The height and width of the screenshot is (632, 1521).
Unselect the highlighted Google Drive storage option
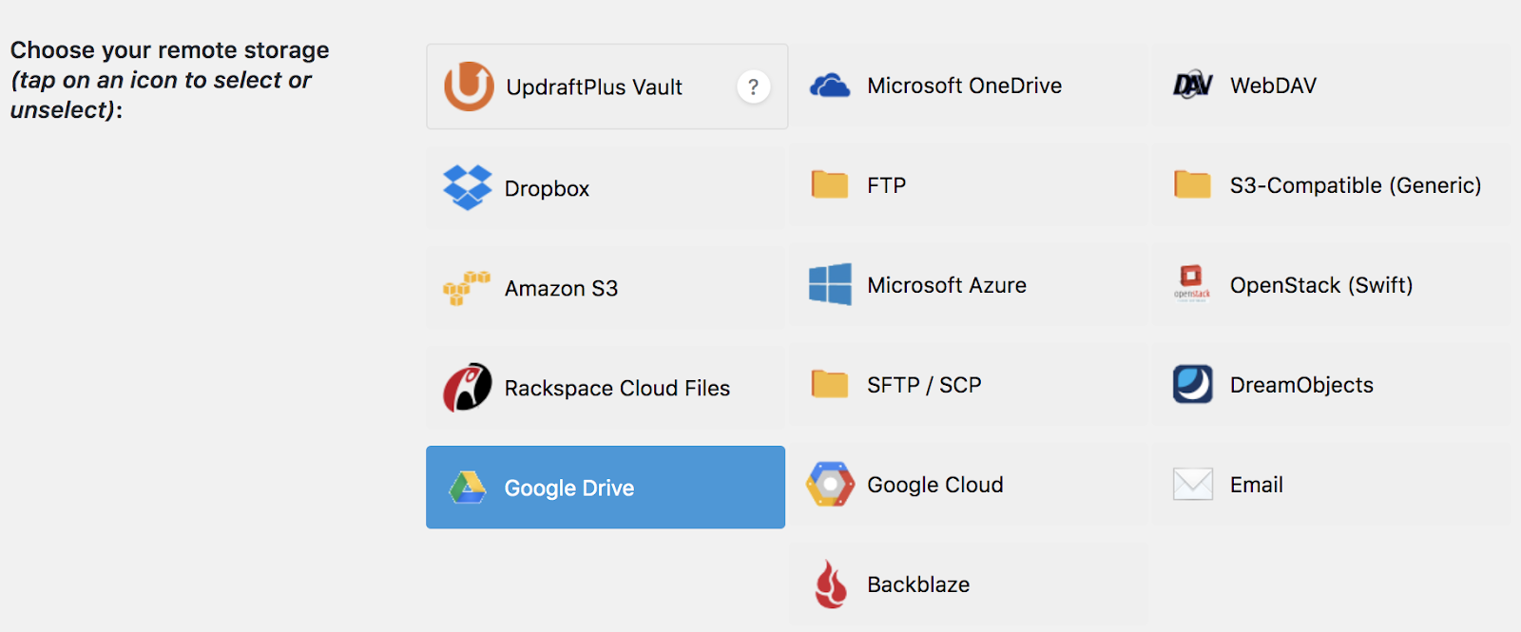coord(606,488)
